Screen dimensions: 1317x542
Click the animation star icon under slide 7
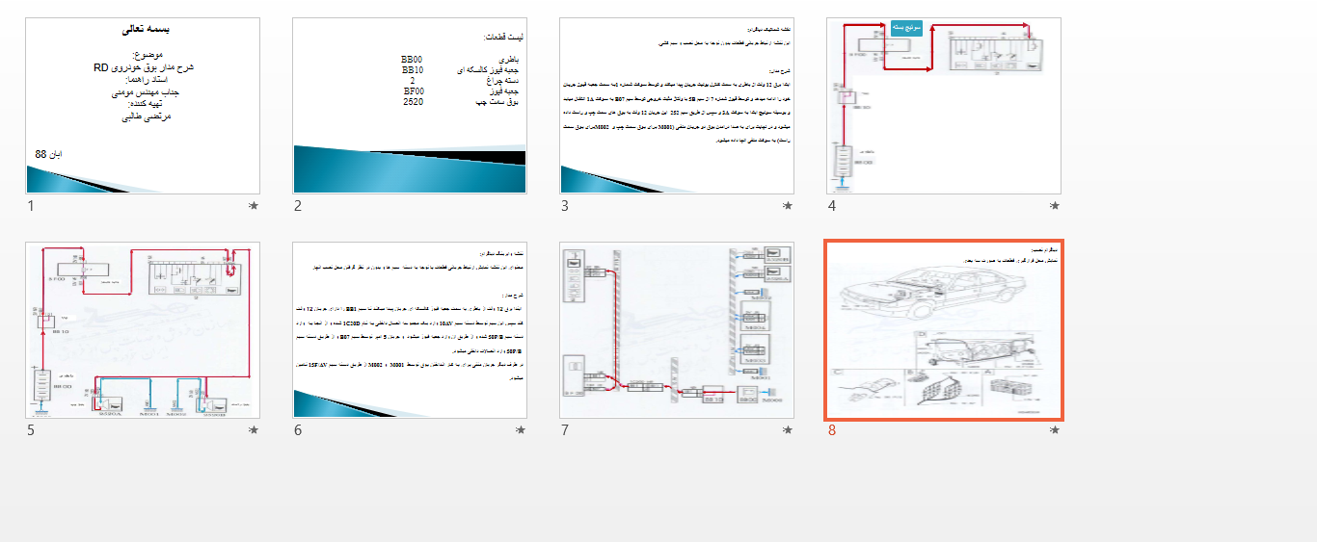[x=788, y=430]
